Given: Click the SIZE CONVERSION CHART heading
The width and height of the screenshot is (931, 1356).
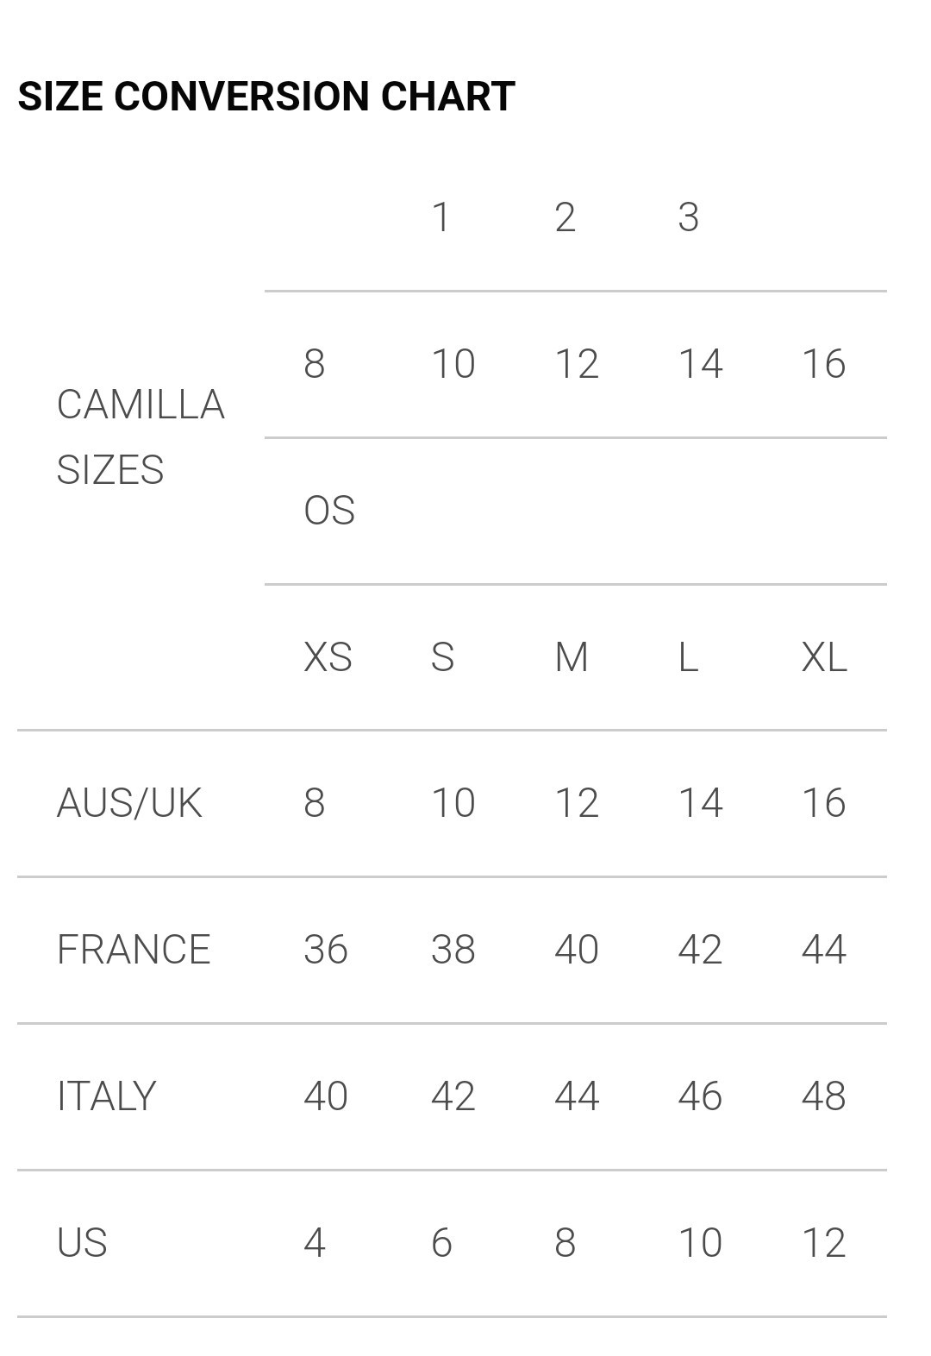Looking at the screenshot, I should [266, 96].
